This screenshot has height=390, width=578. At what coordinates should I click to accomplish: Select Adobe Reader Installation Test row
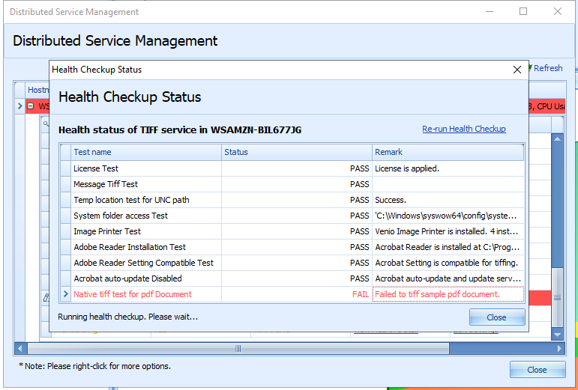coord(292,247)
